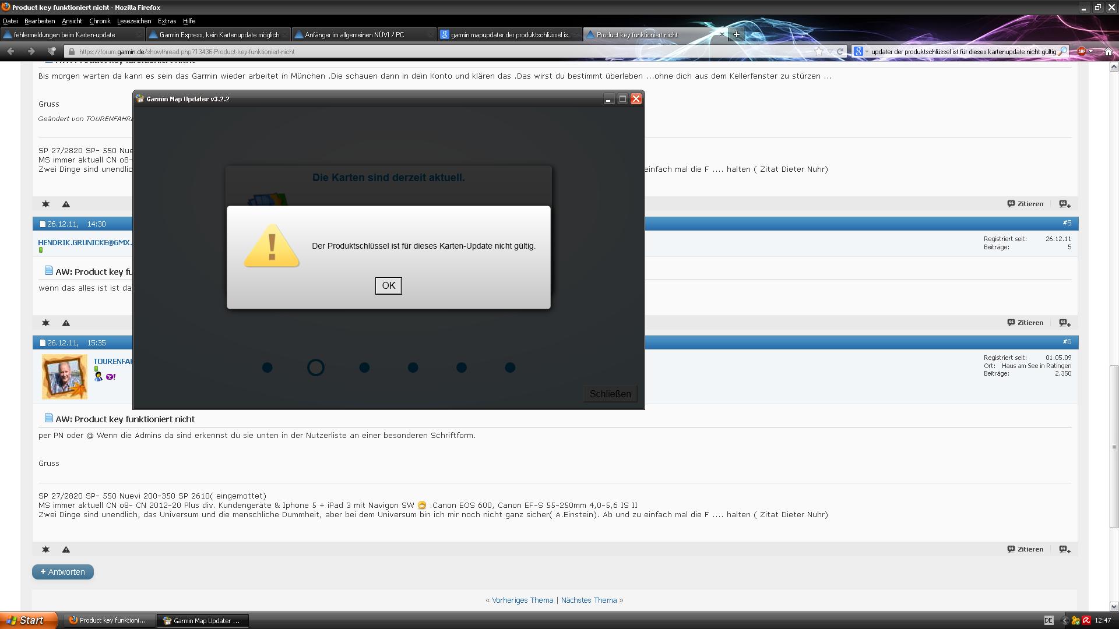Viewport: 1119px width, 629px height.
Task: Switch to Garmin Map Updater taskbar item
Action: 203,620
